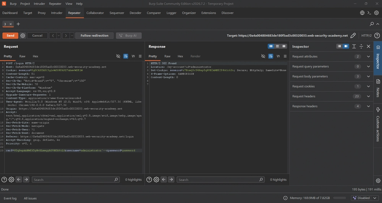Viewport: 382px width, 203px height.
Task: Go to next request in history
Action: (x=66, y=35)
